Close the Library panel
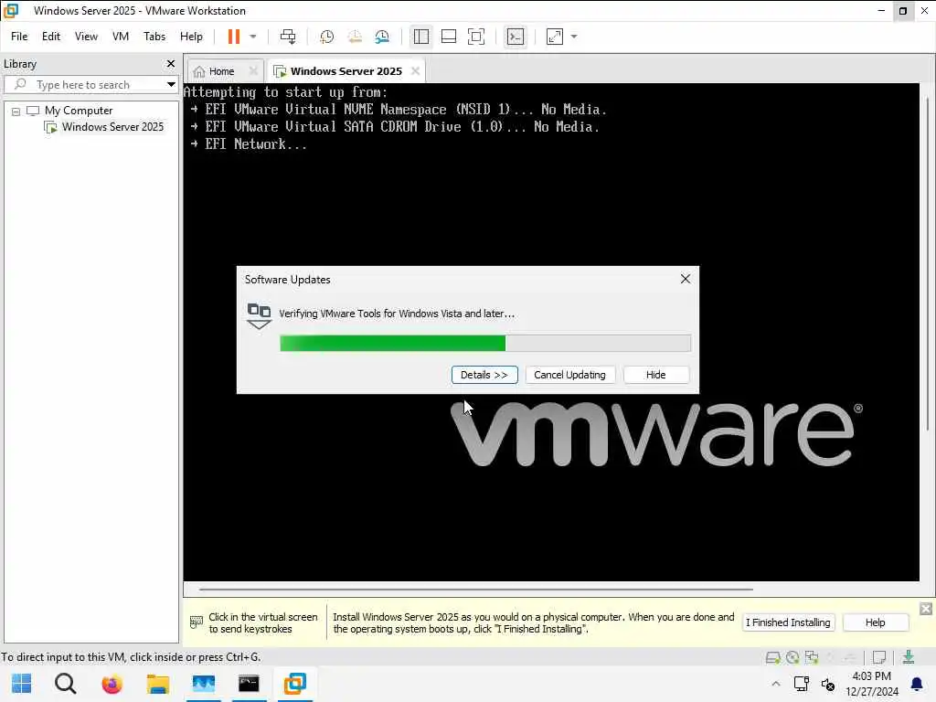The image size is (936, 702). pos(171,63)
